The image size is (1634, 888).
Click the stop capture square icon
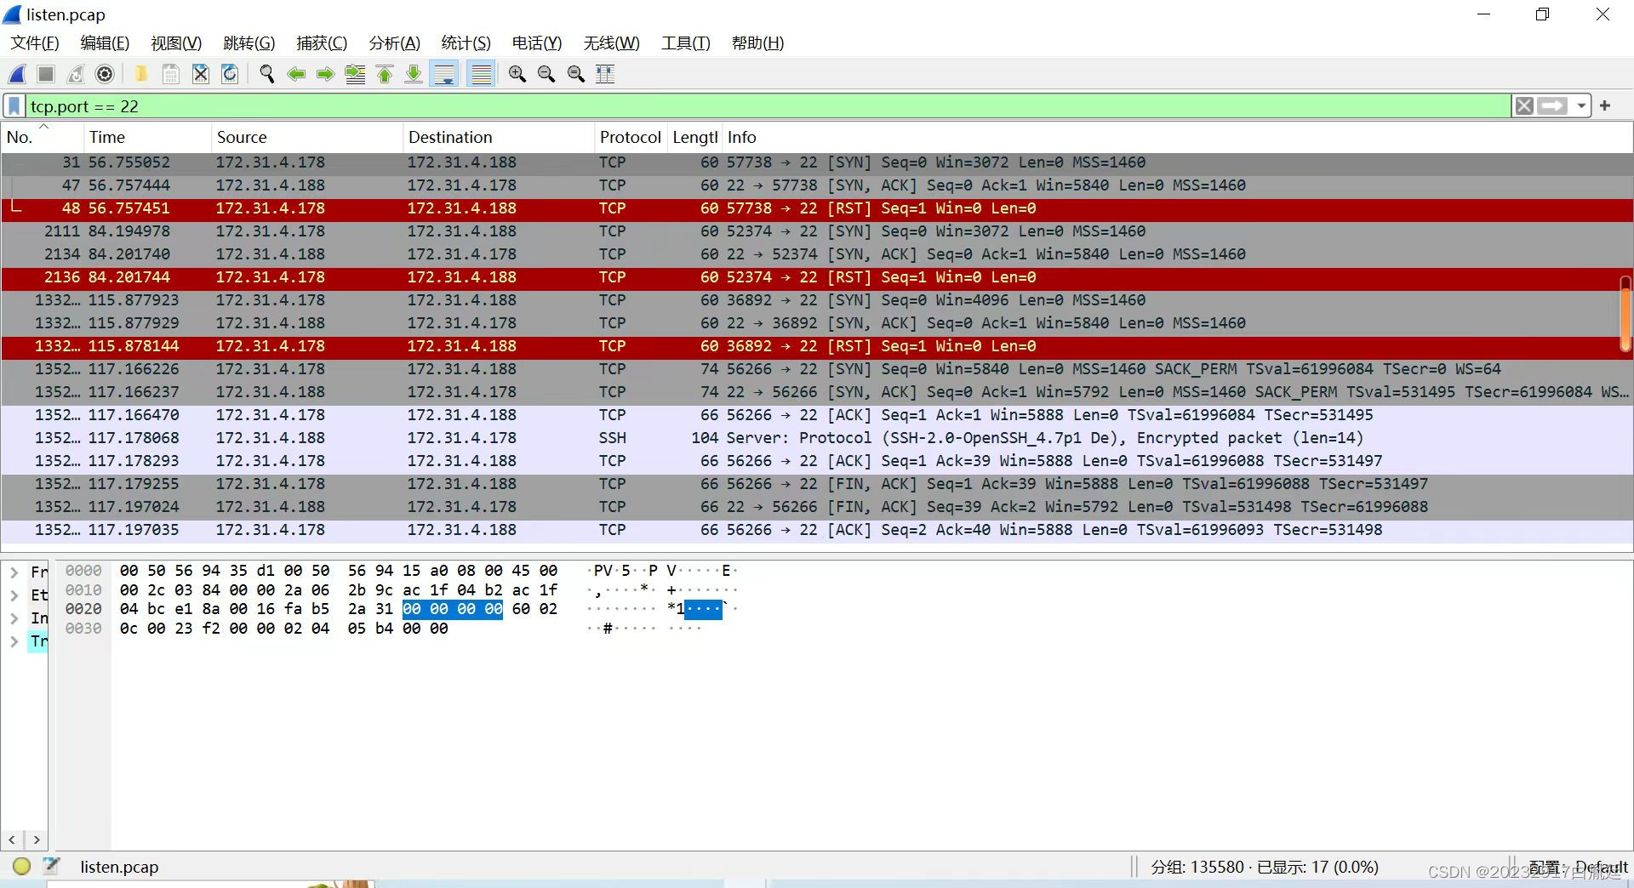pyautogui.click(x=46, y=74)
